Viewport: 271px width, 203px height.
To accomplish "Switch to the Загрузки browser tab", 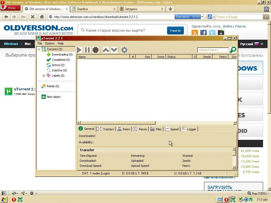I will pyautogui.click(x=142, y=9).
